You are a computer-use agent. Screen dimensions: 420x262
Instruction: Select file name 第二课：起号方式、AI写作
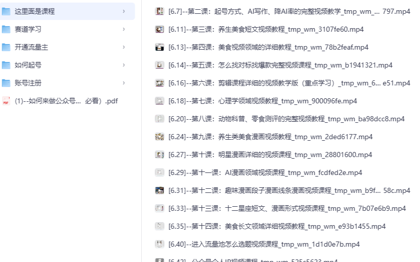coord(289,11)
